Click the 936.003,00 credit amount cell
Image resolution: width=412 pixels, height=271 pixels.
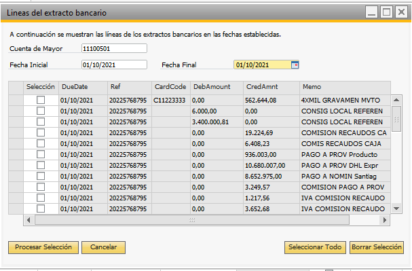coord(271,155)
